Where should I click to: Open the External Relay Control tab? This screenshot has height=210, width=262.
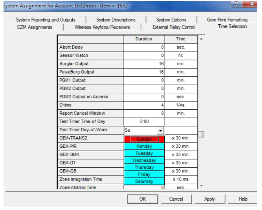tap(174, 27)
